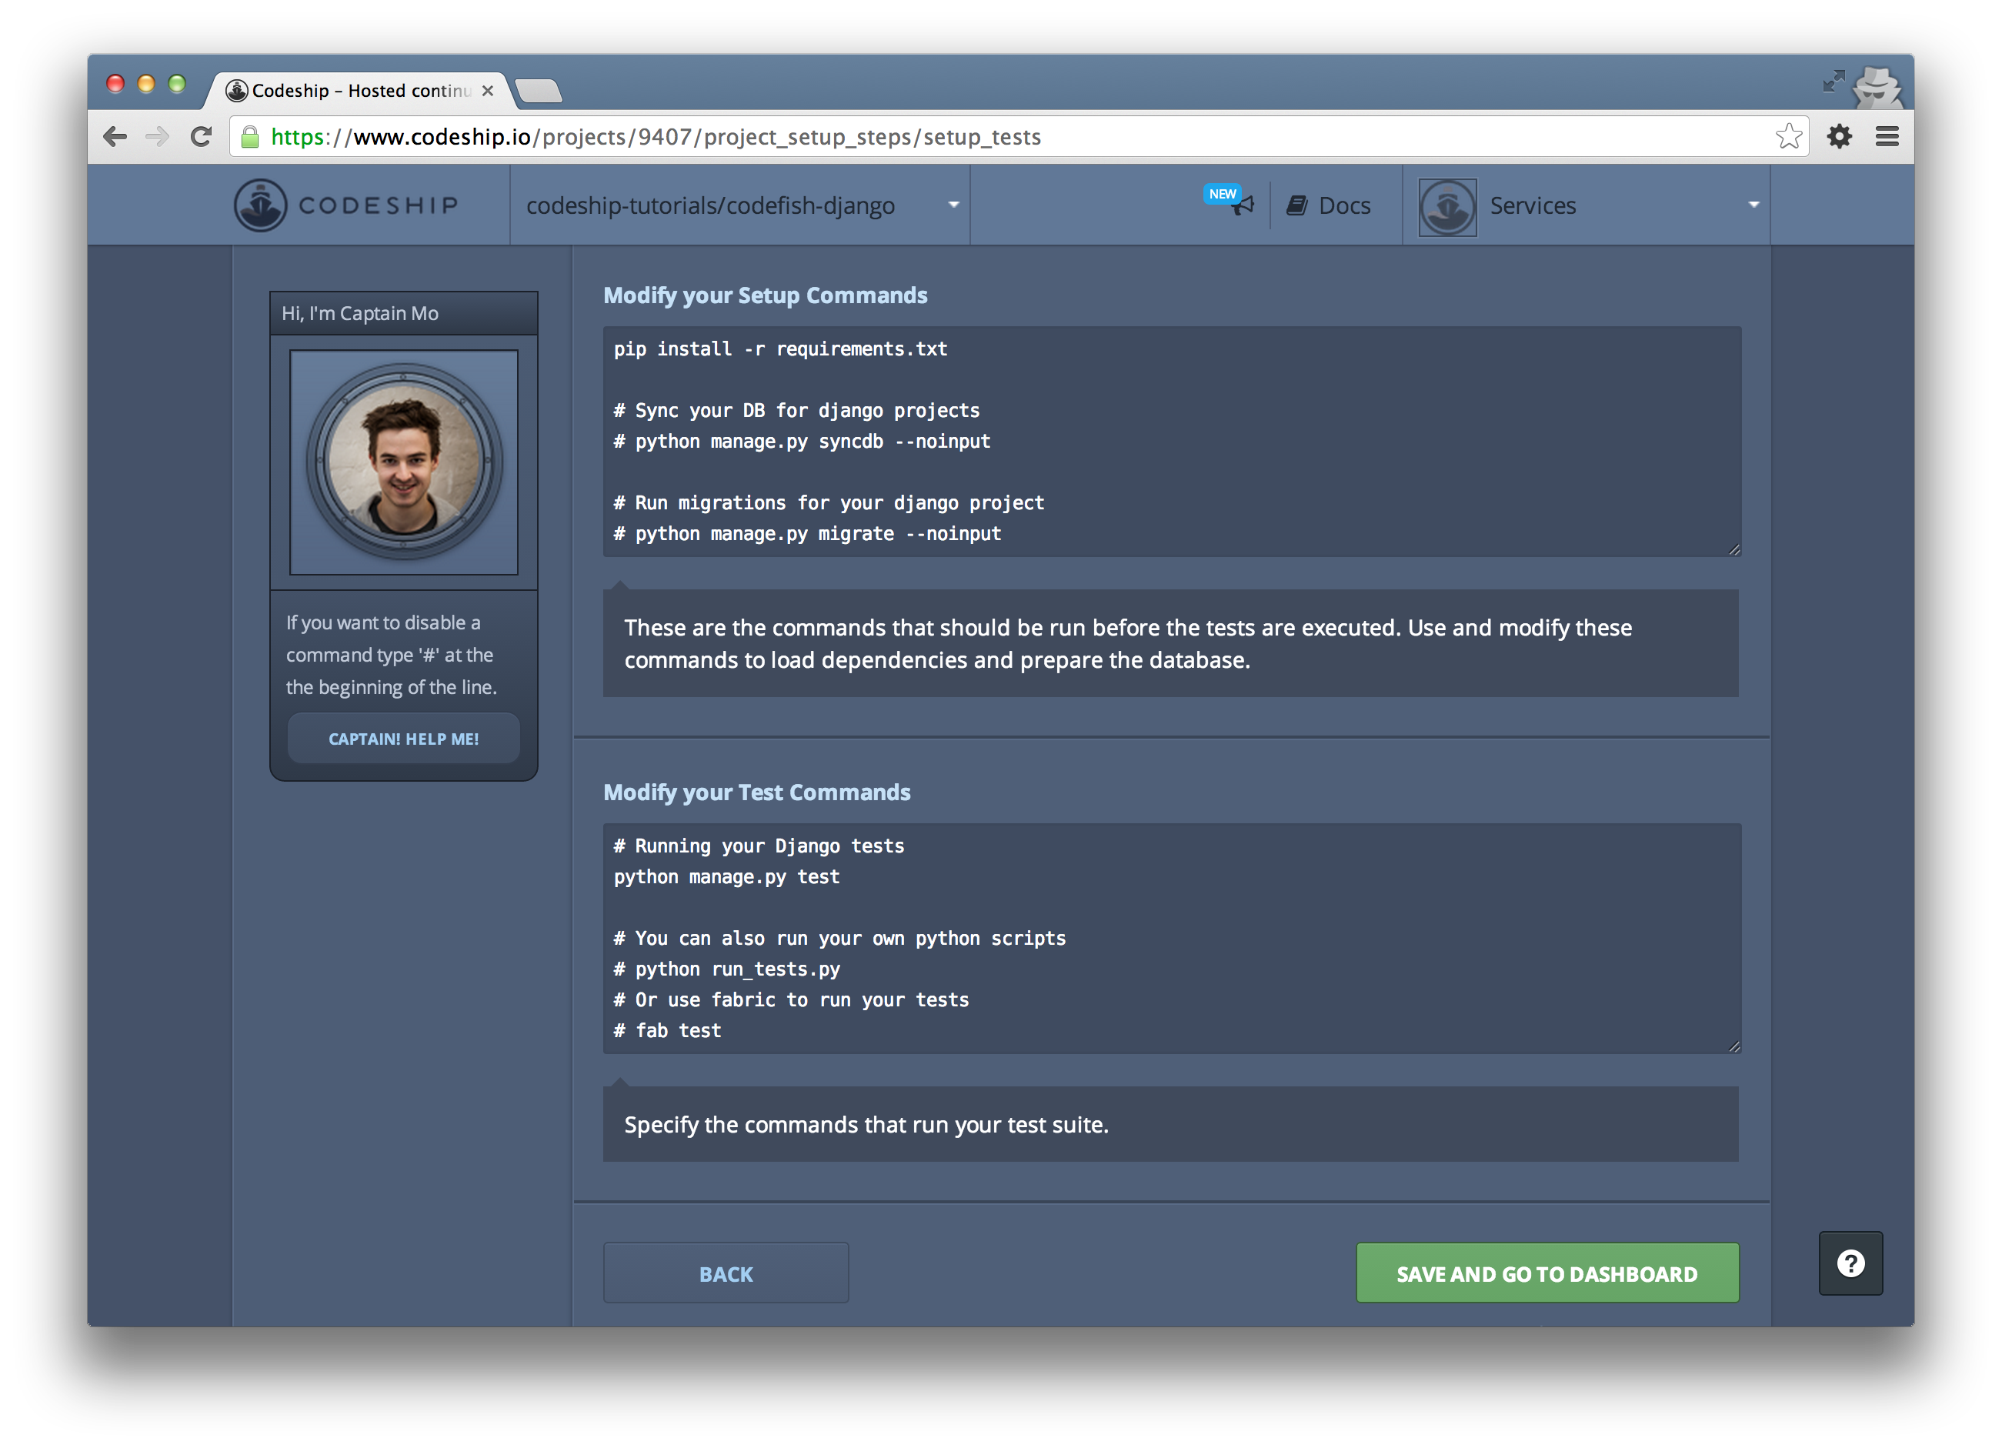Click Captain Mo's portrait thumbnail
This screenshot has width=2002, height=1448.
point(403,462)
